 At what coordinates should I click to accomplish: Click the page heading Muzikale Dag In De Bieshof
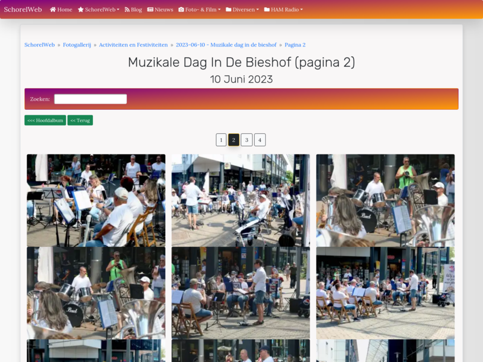241,62
